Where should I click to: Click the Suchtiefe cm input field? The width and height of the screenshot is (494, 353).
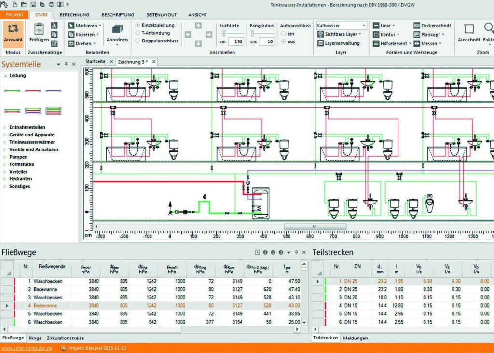[x=236, y=41]
